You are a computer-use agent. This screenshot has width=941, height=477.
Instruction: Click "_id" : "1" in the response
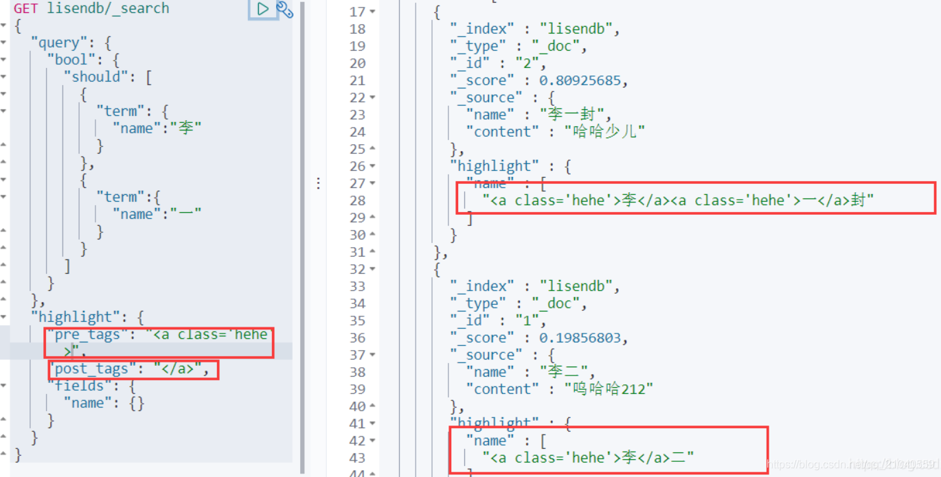498,321
